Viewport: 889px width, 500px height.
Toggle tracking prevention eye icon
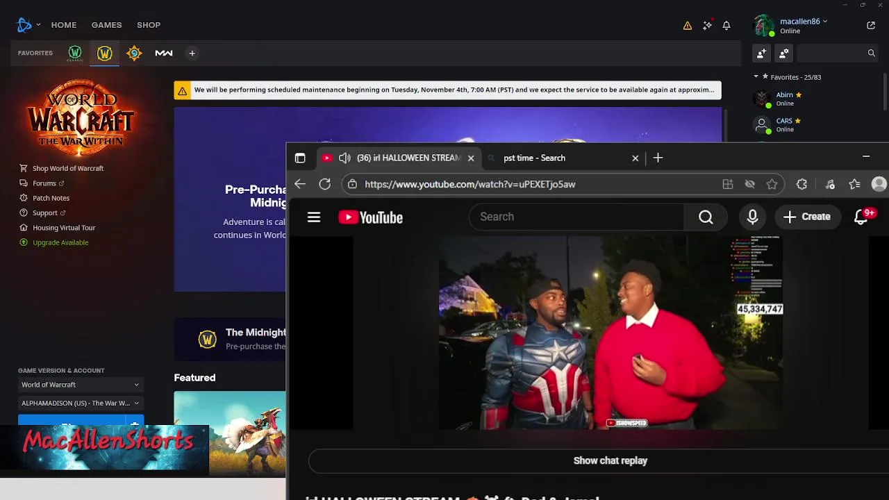click(750, 184)
